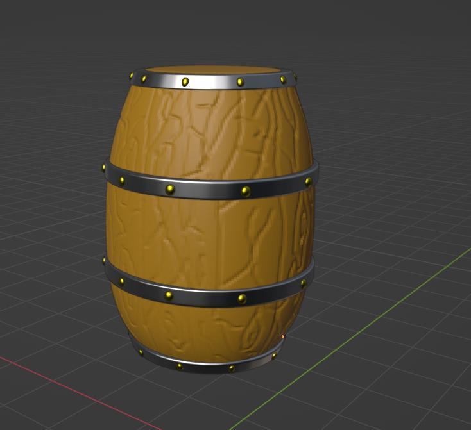Select the lower middle metal band
471x430 pixels.
(x=207, y=297)
